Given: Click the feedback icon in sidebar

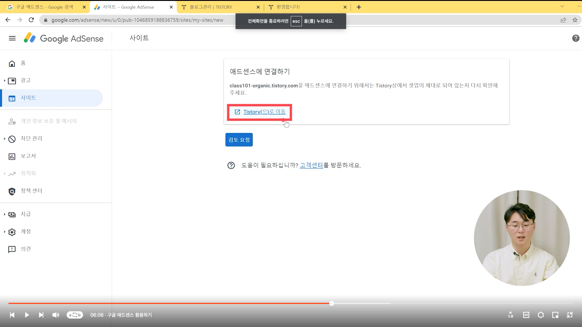Looking at the screenshot, I should 12,249.
